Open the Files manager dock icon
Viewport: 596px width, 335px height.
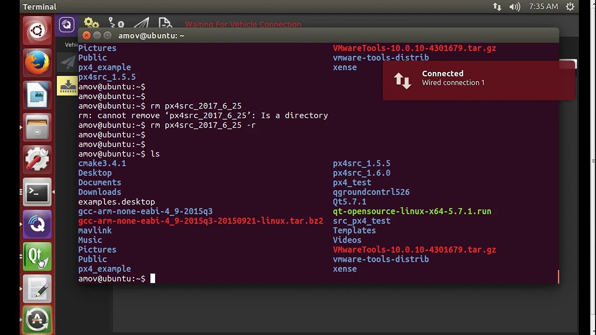37,127
